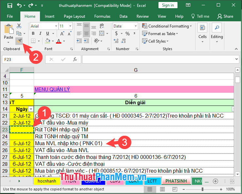Select the PHATSINH sheet tab
Viewport: 242px width, 194px height.
click(176, 181)
